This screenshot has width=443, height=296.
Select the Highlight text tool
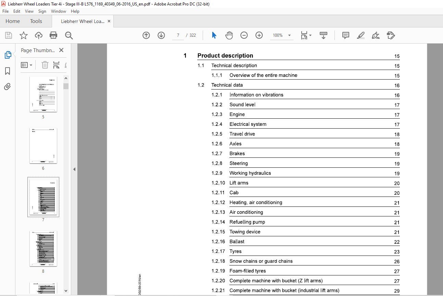pos(360,35)
